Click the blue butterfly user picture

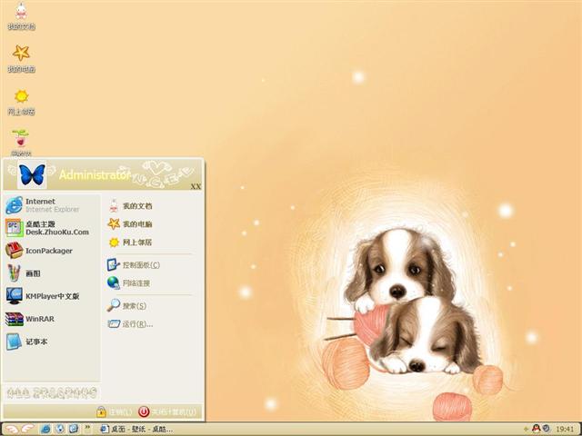coord(32,174)
